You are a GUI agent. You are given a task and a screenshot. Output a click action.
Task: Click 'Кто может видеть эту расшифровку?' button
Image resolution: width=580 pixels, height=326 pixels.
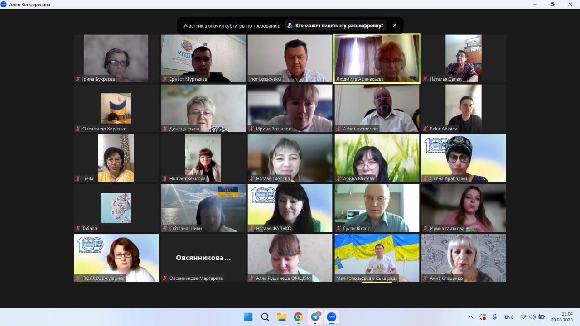[x=335, y=26]
